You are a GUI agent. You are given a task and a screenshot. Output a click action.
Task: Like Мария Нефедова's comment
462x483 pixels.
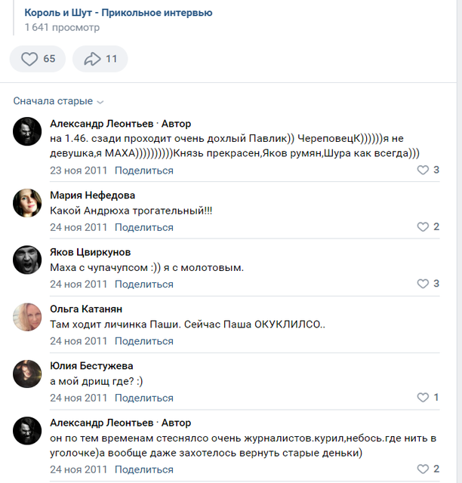point(428,226)
